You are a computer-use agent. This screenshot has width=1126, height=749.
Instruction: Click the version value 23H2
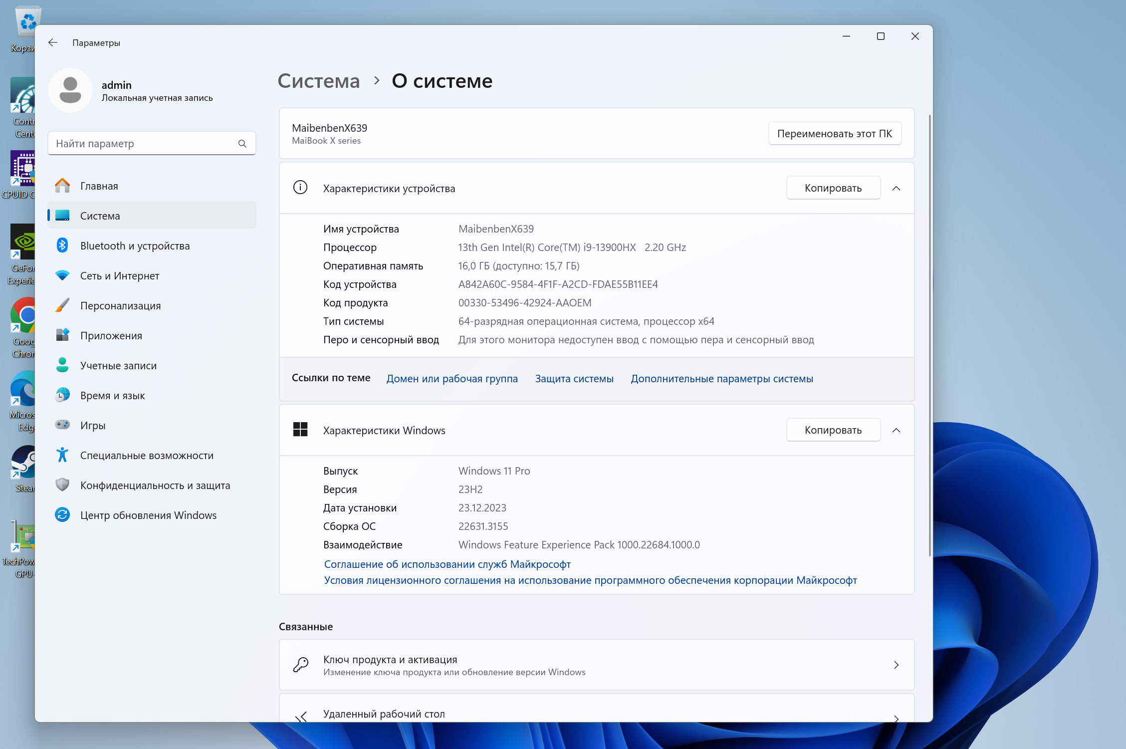[x=470, y=490]
